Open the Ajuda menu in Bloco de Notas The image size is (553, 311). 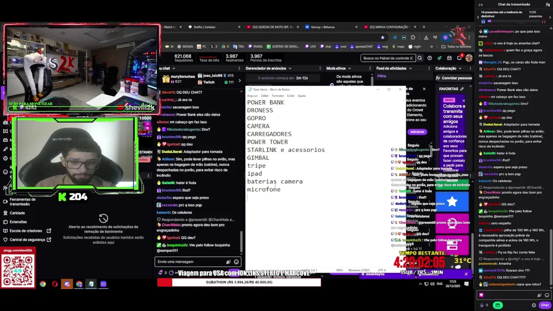tap(302, 96)
